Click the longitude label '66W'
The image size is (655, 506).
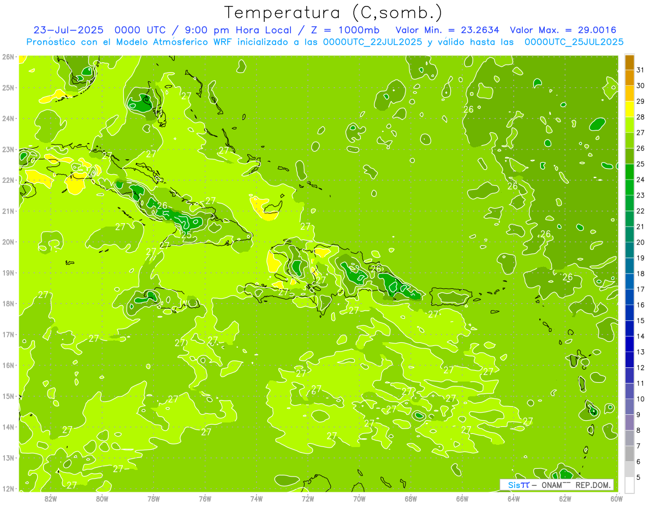click(462, 498)
